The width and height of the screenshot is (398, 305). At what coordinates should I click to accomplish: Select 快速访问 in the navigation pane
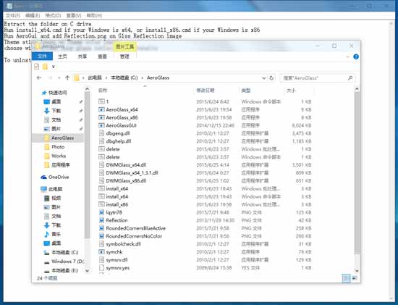[x=58, y=93]
